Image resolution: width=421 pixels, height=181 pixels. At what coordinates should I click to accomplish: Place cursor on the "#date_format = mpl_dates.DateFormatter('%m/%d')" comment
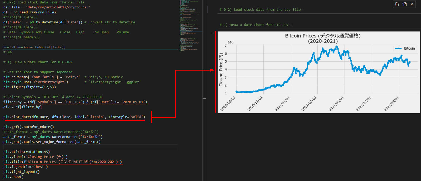[51, 132]
